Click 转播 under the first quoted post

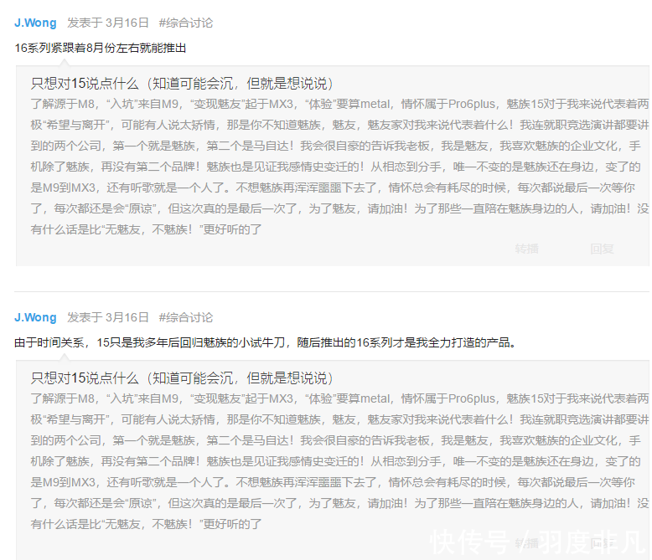pyautogui.click(x=527, y=249)
